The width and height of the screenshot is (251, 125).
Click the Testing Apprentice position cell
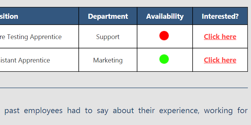tap(31, 37)
